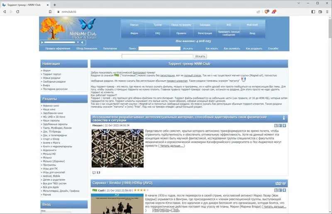This screenshot has width=332, height=214.
Task: Share research article on Facebook
Action: tap(280, 125)
